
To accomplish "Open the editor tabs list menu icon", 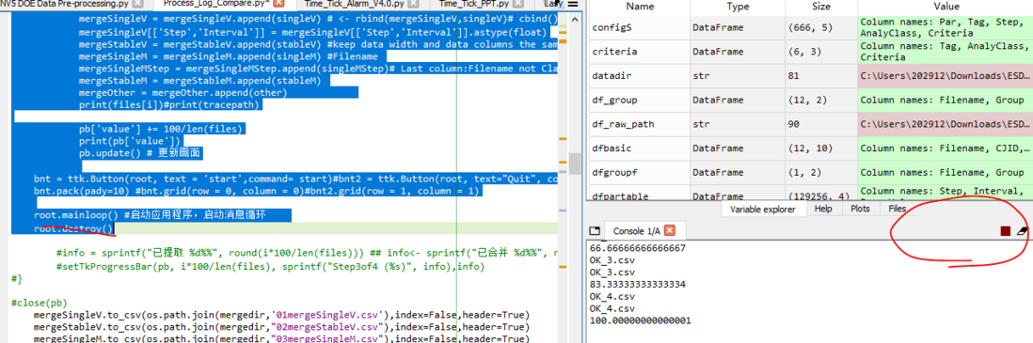I will [573, 4].
